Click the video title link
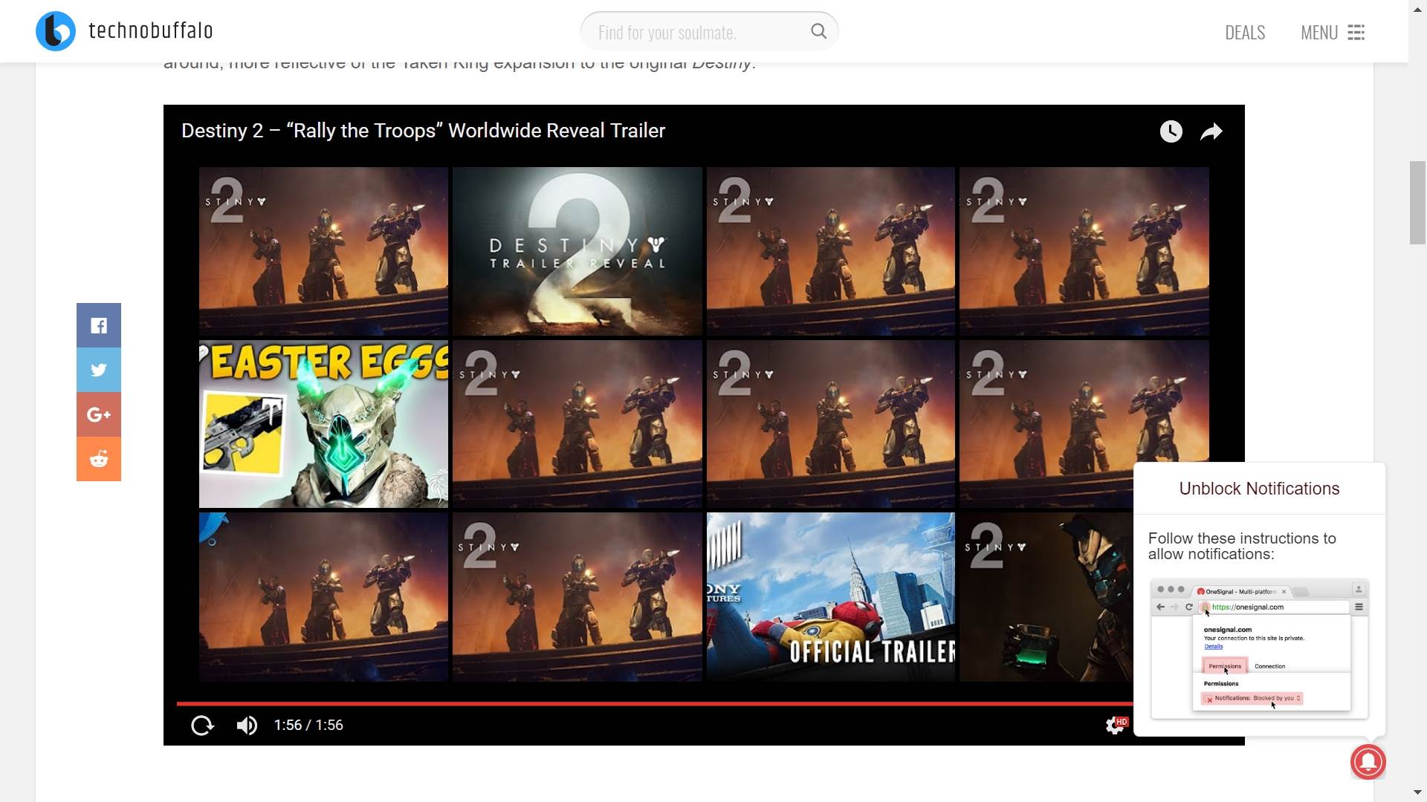 (x=423, y=131)
